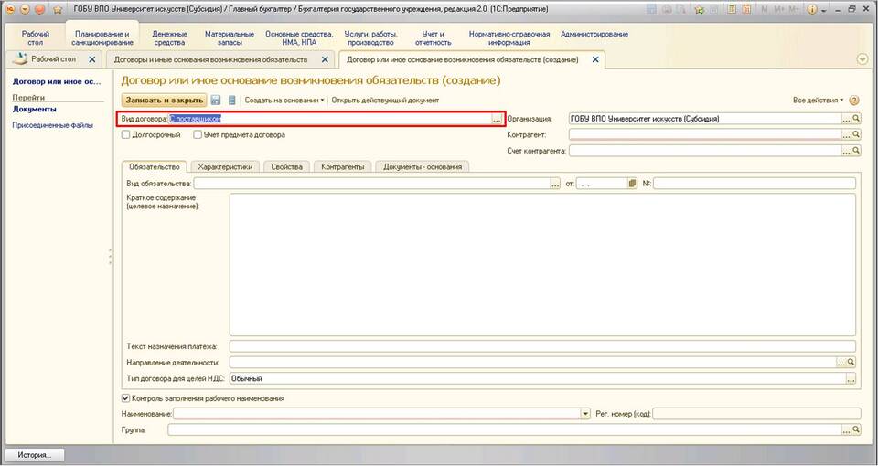The height and width of the screenshot is (466, 878).
Task: Open the Материальные запасы section
Action: [x=230, y=38]
